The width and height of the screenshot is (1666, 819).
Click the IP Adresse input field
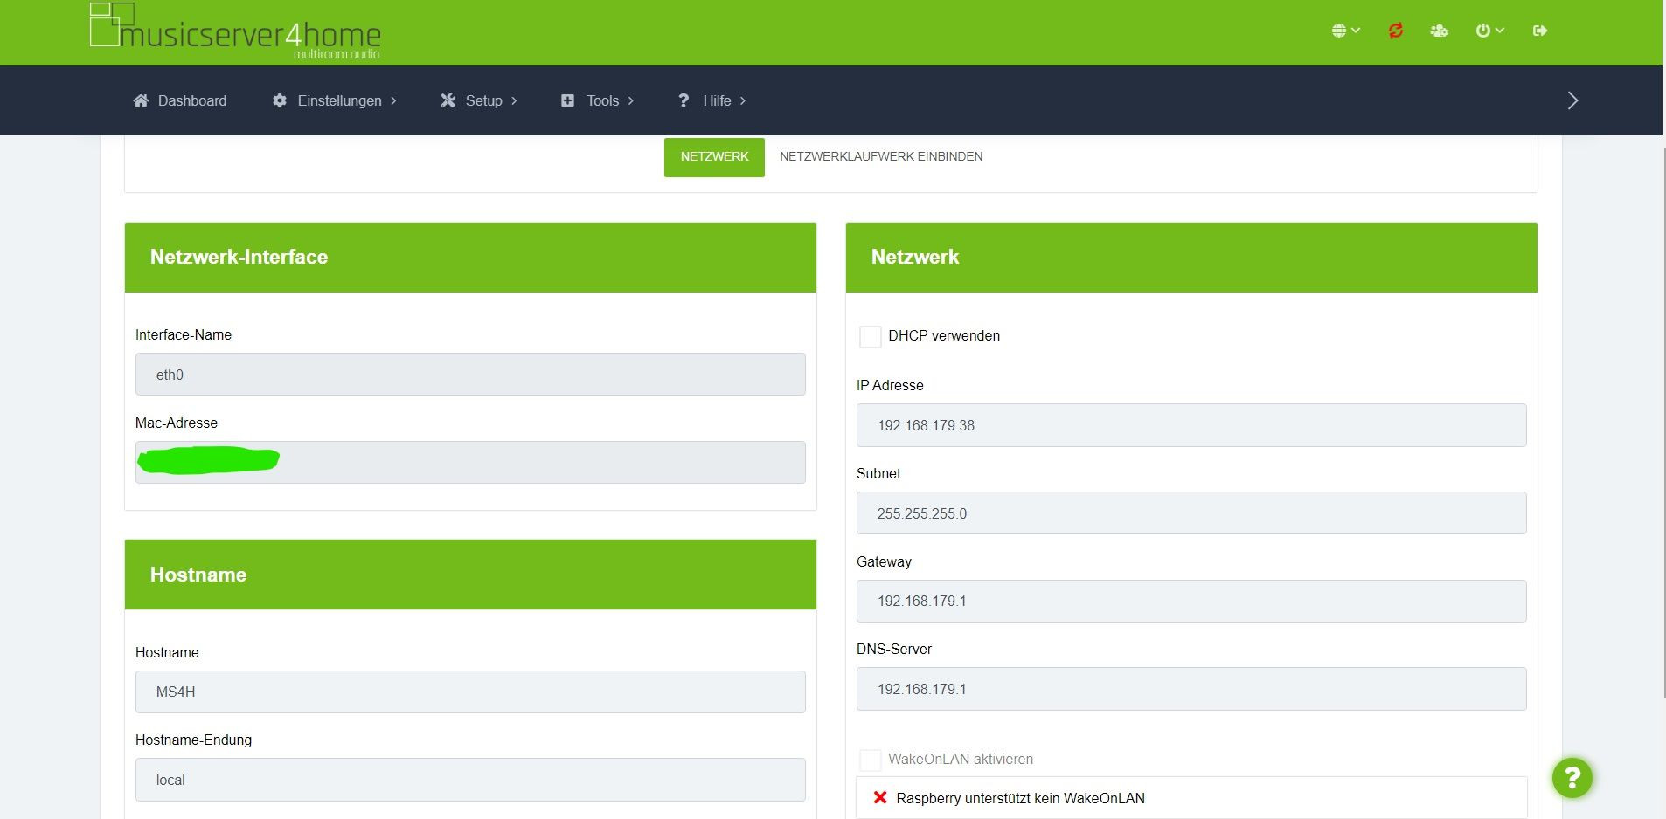1191,425
